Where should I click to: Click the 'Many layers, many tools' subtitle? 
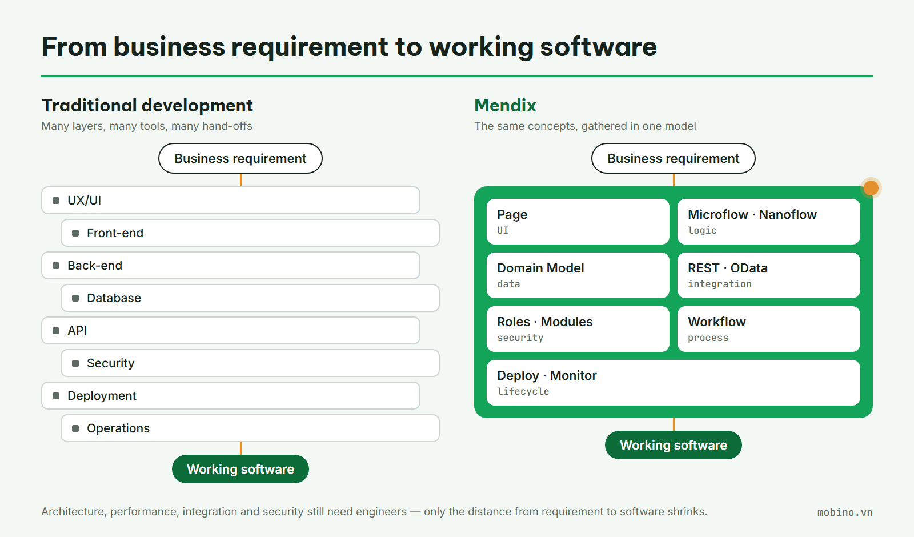click(147, 126)
